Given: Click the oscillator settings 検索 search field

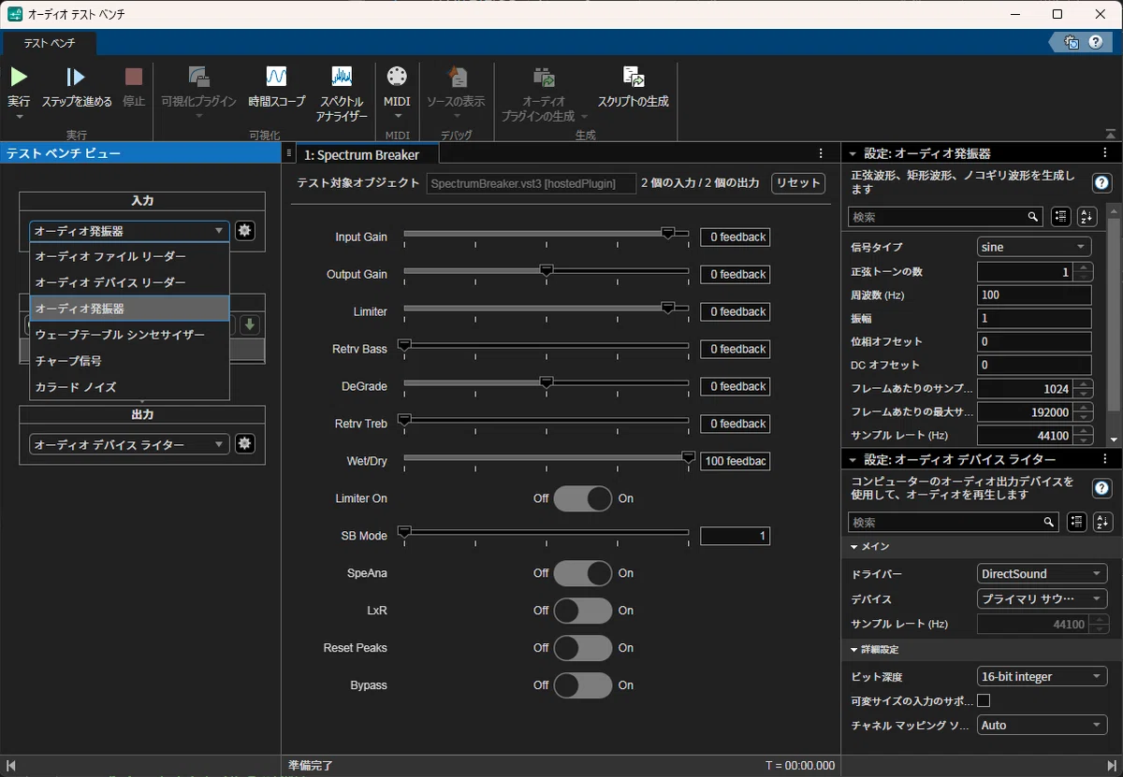Looking at the screenshot, I should click(945, 216).
